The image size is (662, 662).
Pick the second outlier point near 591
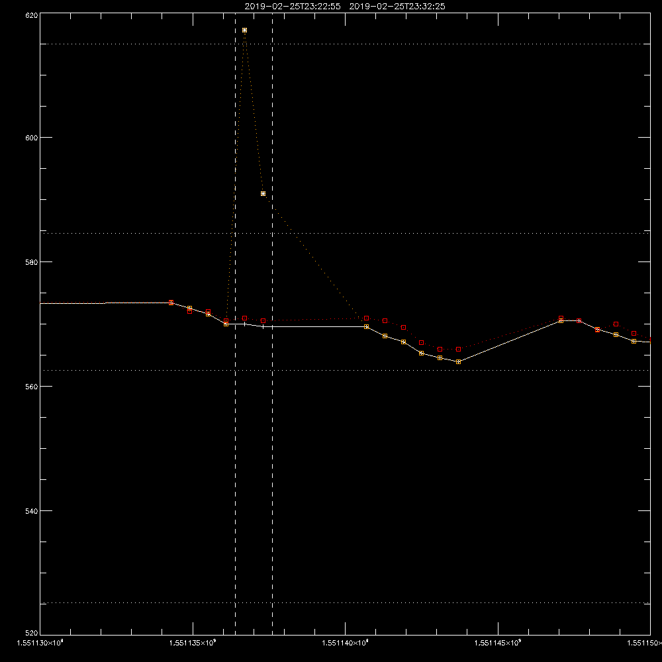263,194
